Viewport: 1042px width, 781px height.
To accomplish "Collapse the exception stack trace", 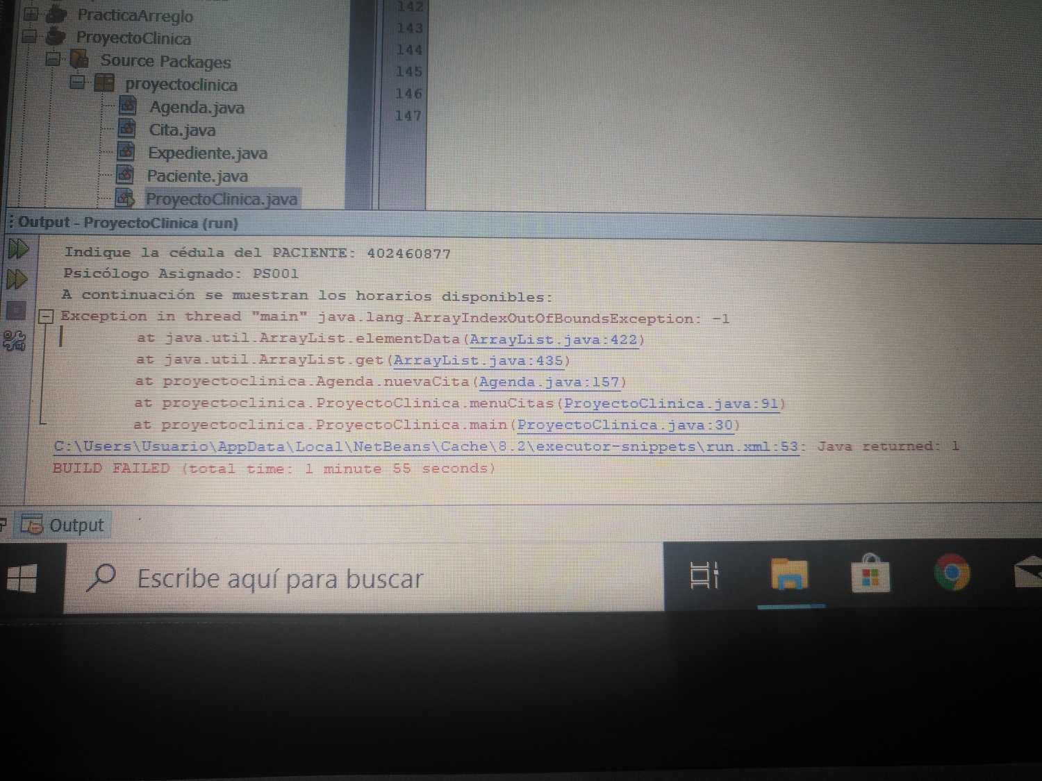I will click(x=44, y=316).
